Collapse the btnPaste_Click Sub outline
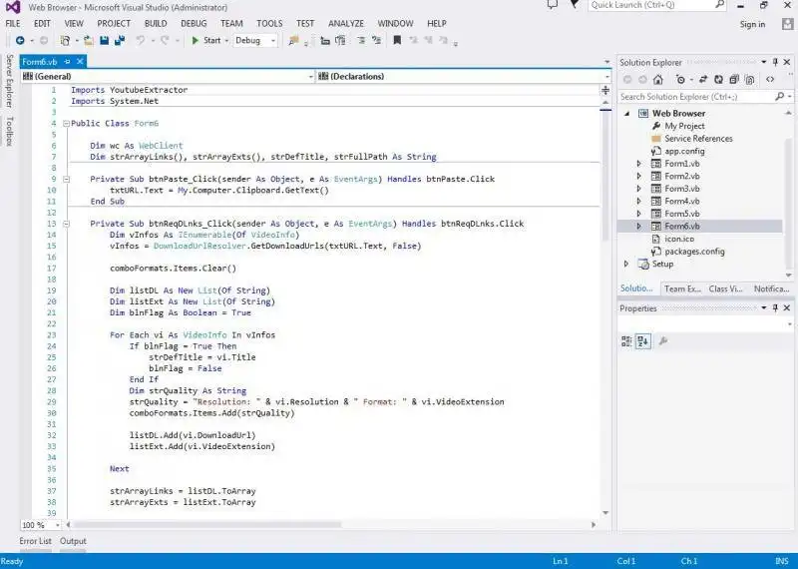Viewport: 798px width, 569px height. pos(66,179)
